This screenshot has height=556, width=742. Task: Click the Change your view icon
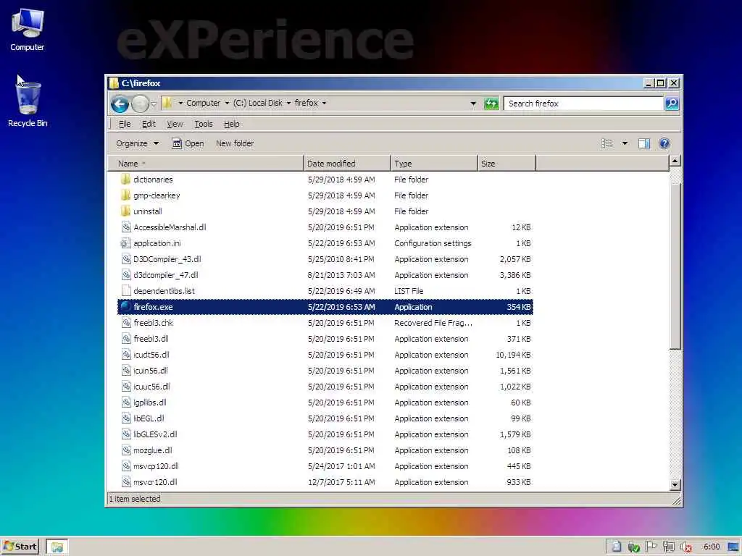[x=606, y=143]
